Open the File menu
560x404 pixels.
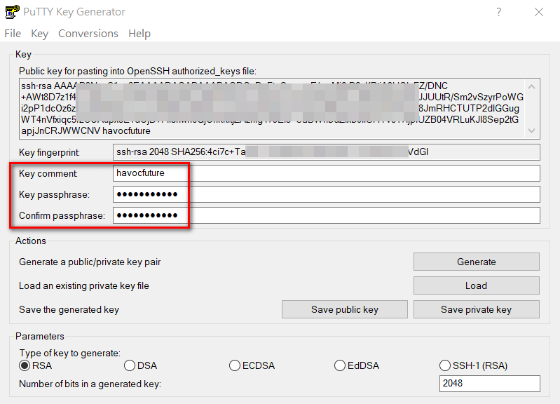[x=13, y=34]
